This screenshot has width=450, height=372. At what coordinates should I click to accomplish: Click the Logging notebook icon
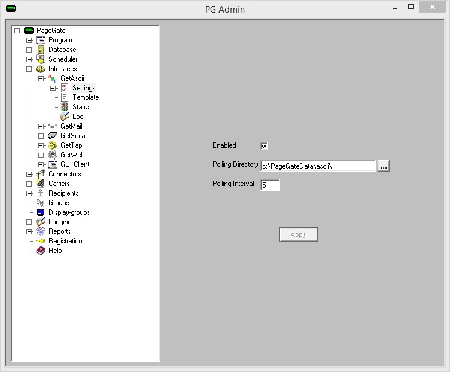point(41,222)
